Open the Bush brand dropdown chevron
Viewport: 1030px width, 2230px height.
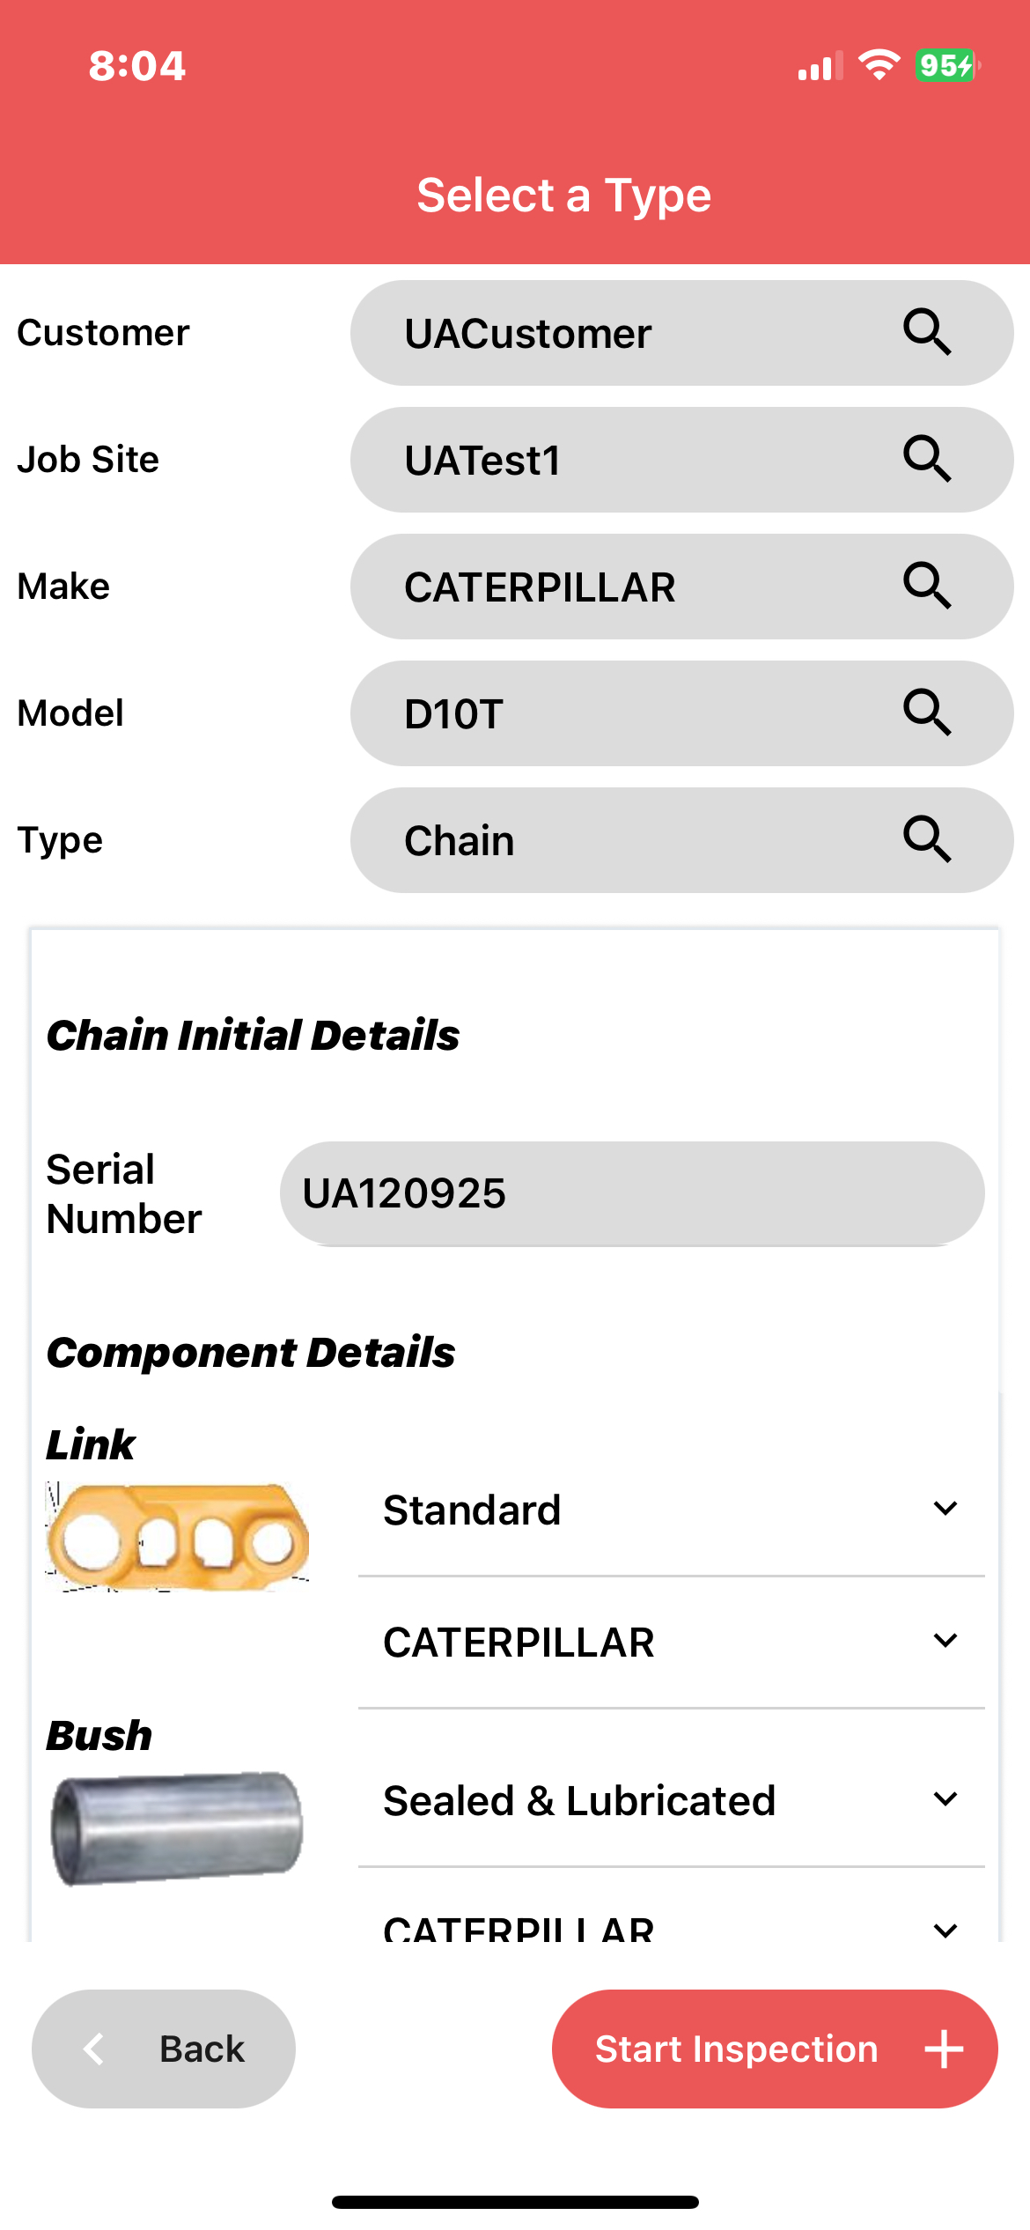945,1931
